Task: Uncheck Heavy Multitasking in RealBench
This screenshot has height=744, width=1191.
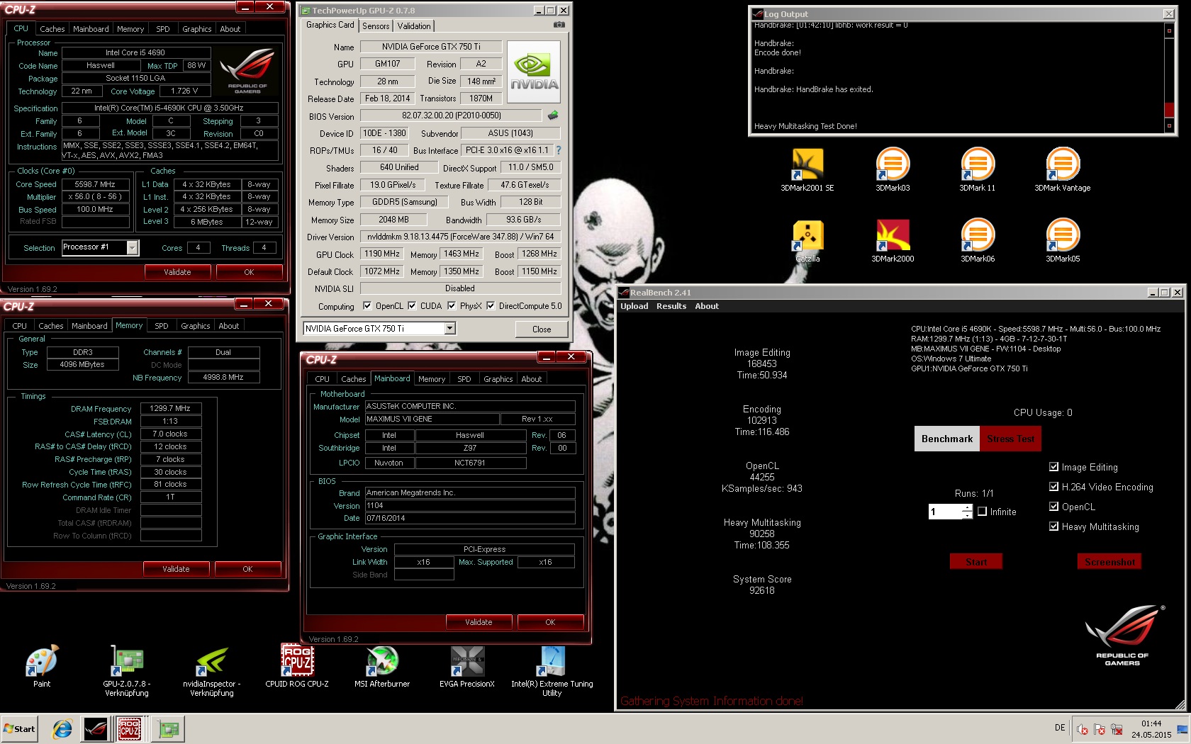Action: click(x=1053, y=526)
